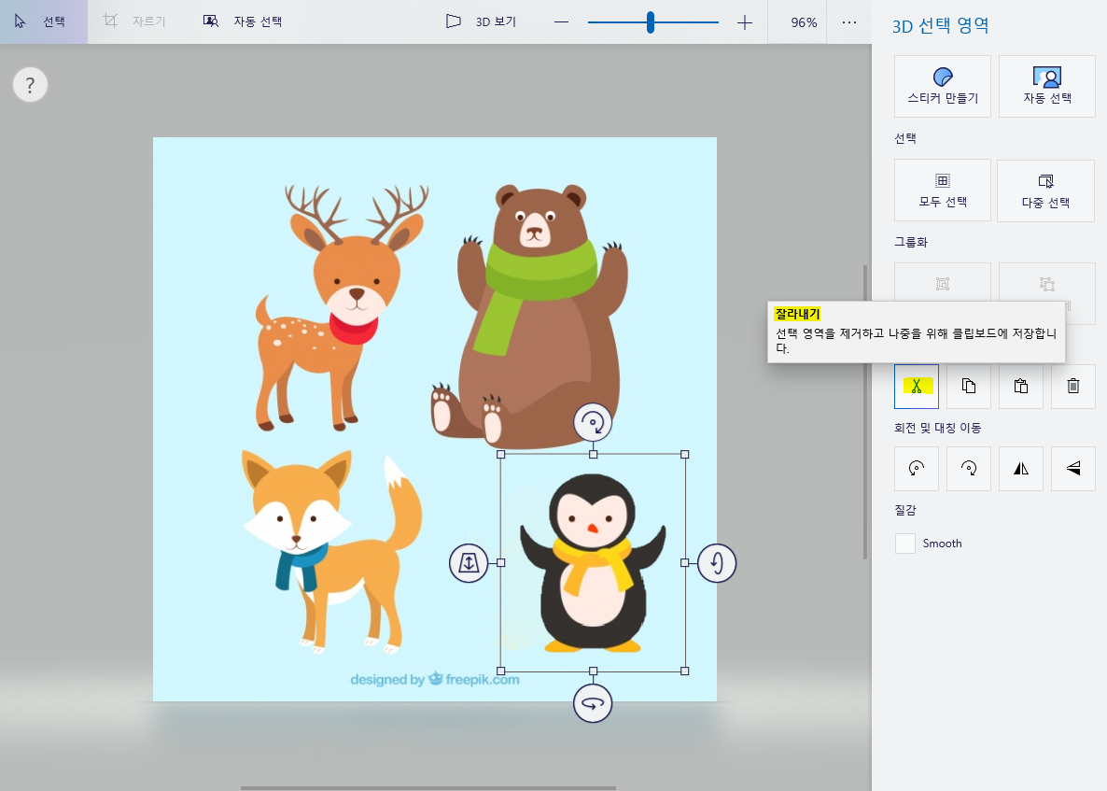Click the disabled group button under 그룹화
Screen dimensions: 1107x791
click(943, 284)
